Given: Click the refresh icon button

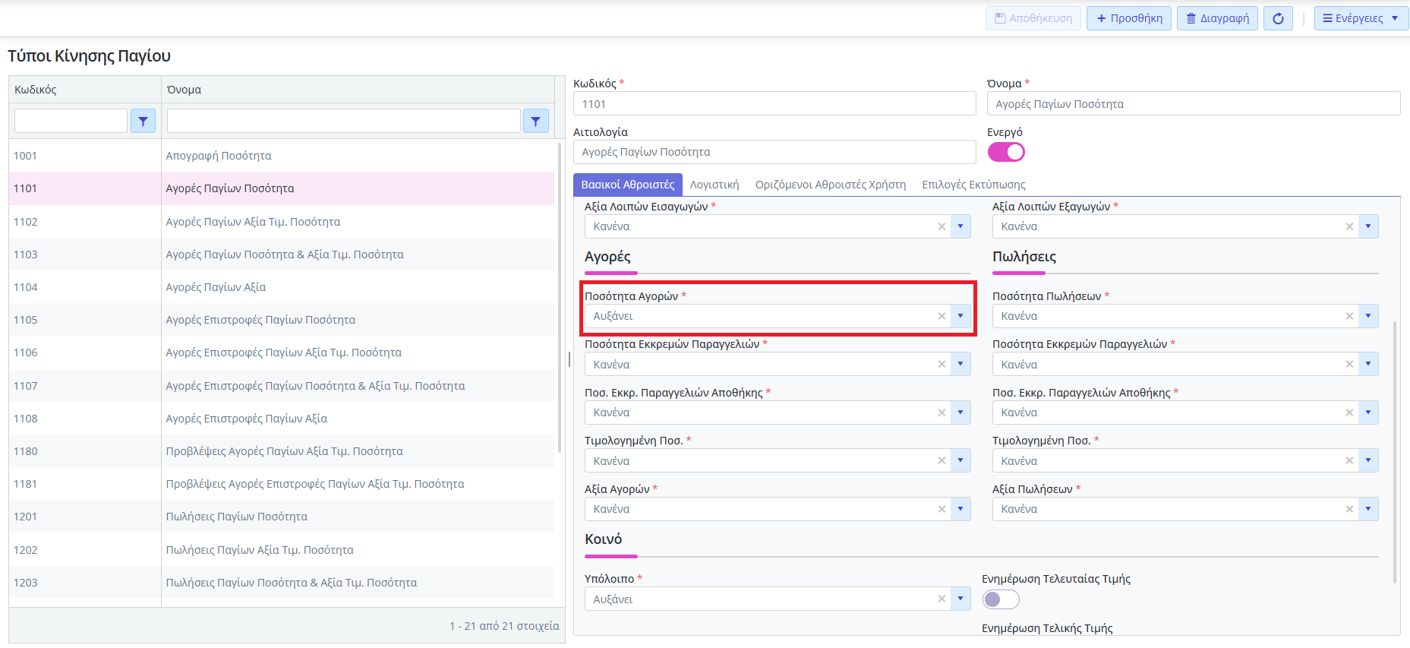Looking at the screenshot, I should [1278, 18].
